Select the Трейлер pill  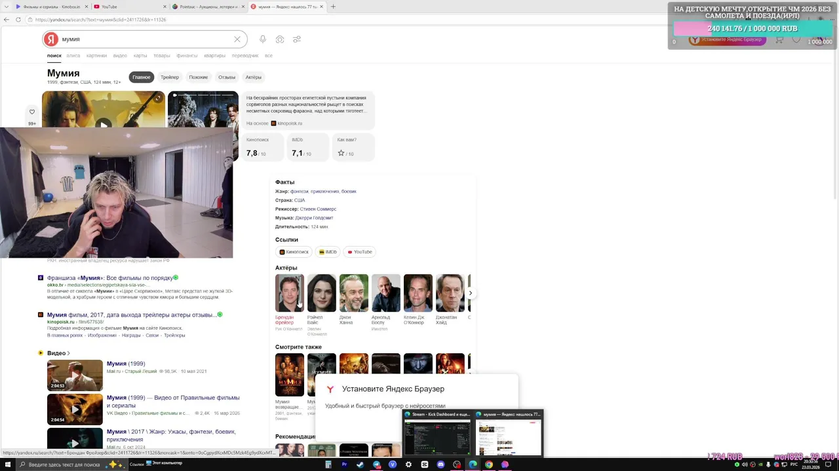click(170, 77)
